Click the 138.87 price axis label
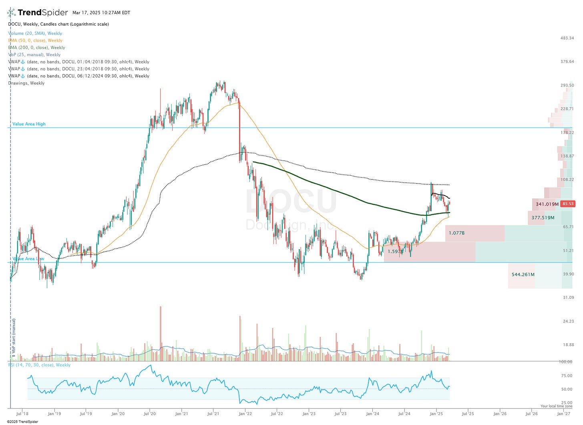The width and height of the screenshot is (583, 425). coord(567,156)
